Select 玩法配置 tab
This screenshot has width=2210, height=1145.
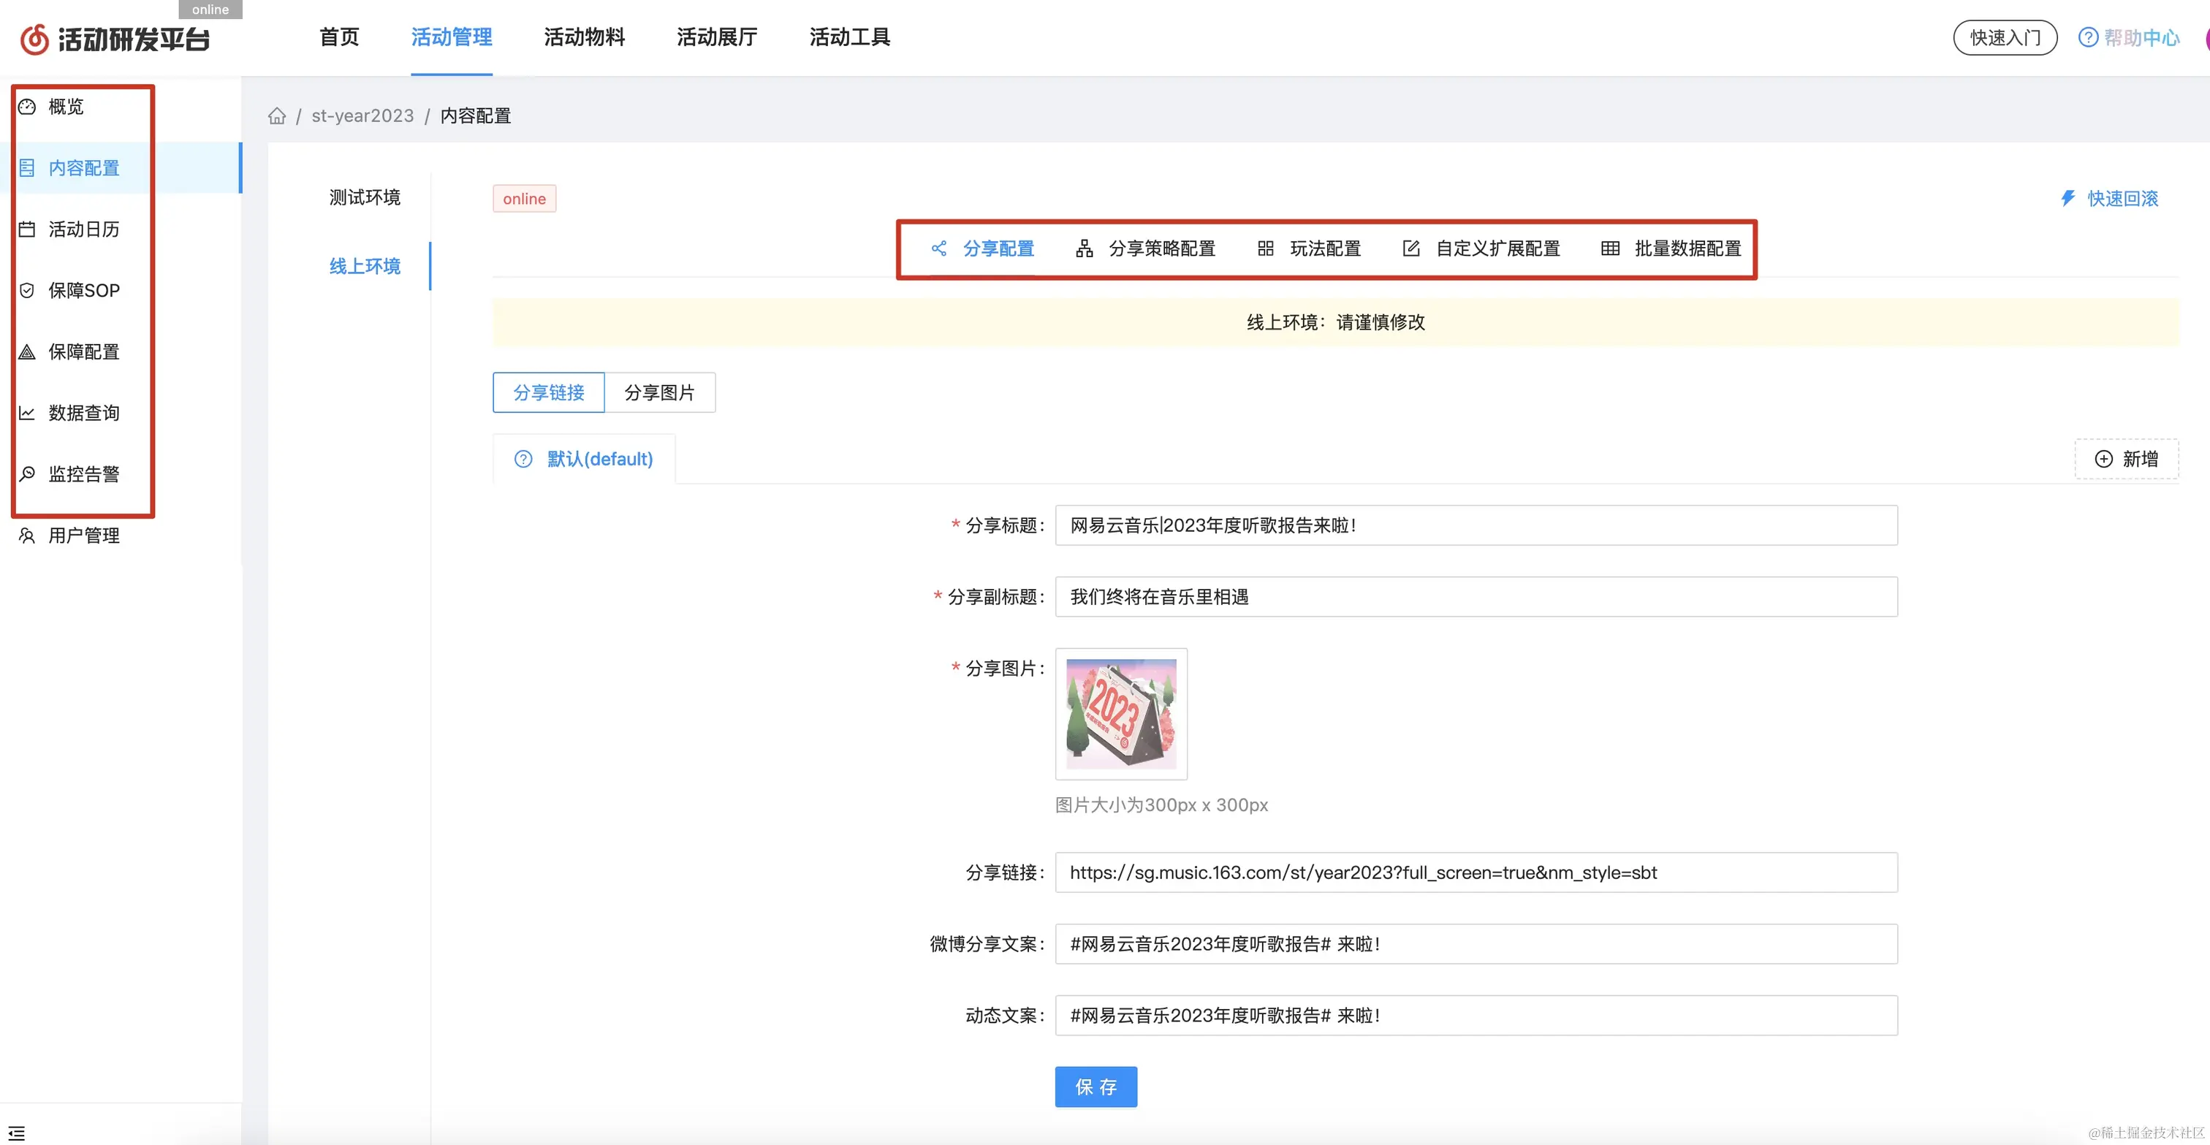1309,248
